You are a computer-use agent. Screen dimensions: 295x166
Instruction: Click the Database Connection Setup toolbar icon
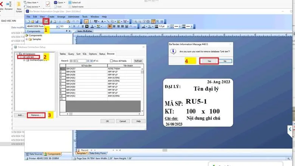pos(47,22)
